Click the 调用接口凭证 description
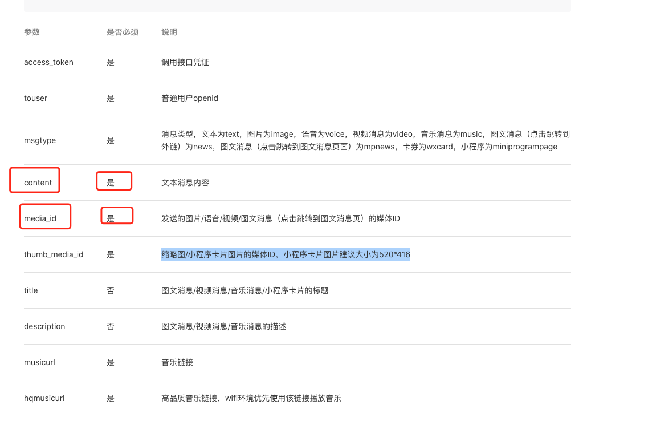Screen dimensions: 652x421 point(185,62)
